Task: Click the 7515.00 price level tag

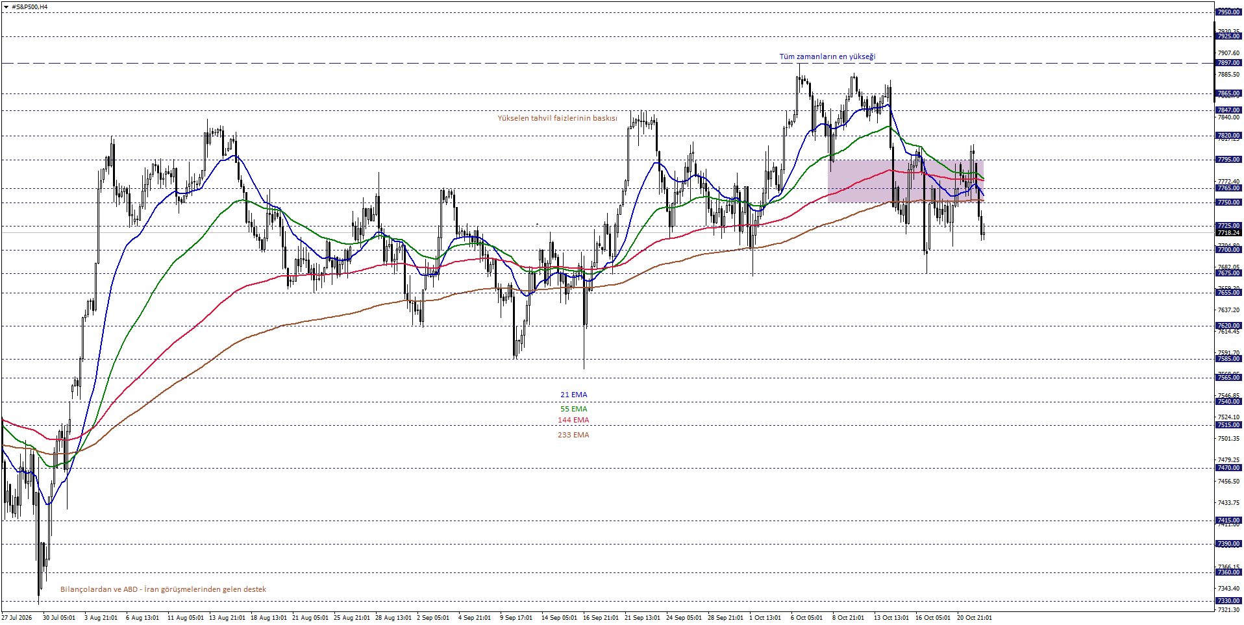Action: pyautogui.click(x=1228, y=425)
